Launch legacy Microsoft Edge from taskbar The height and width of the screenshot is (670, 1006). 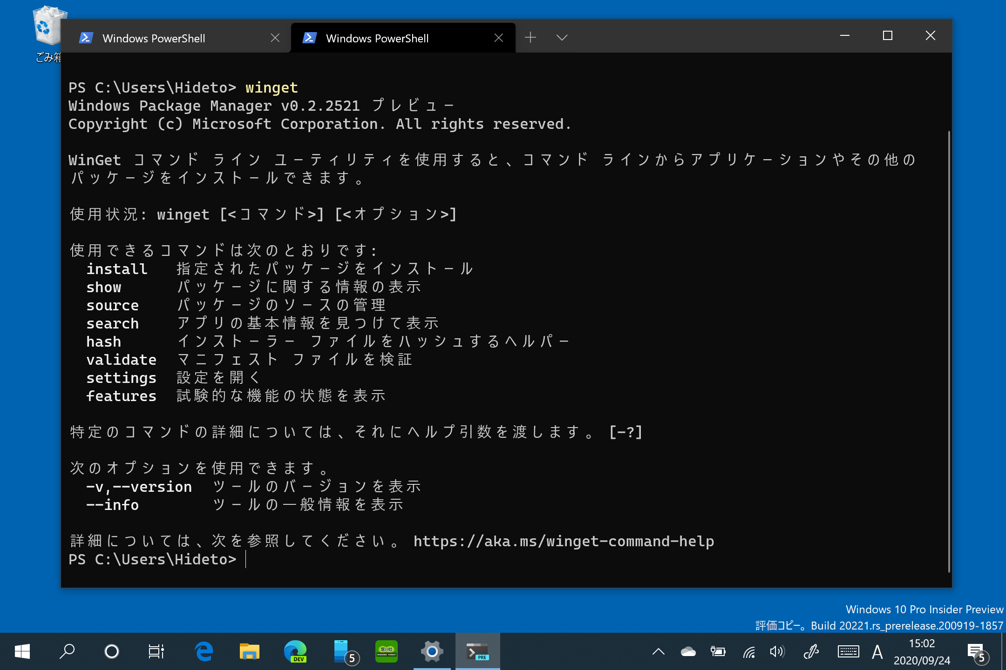point(204,651)
